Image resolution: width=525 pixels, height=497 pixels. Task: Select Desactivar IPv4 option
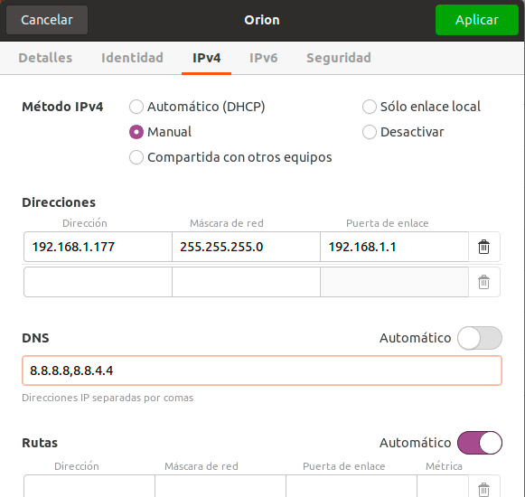click(x=403, y=132)
